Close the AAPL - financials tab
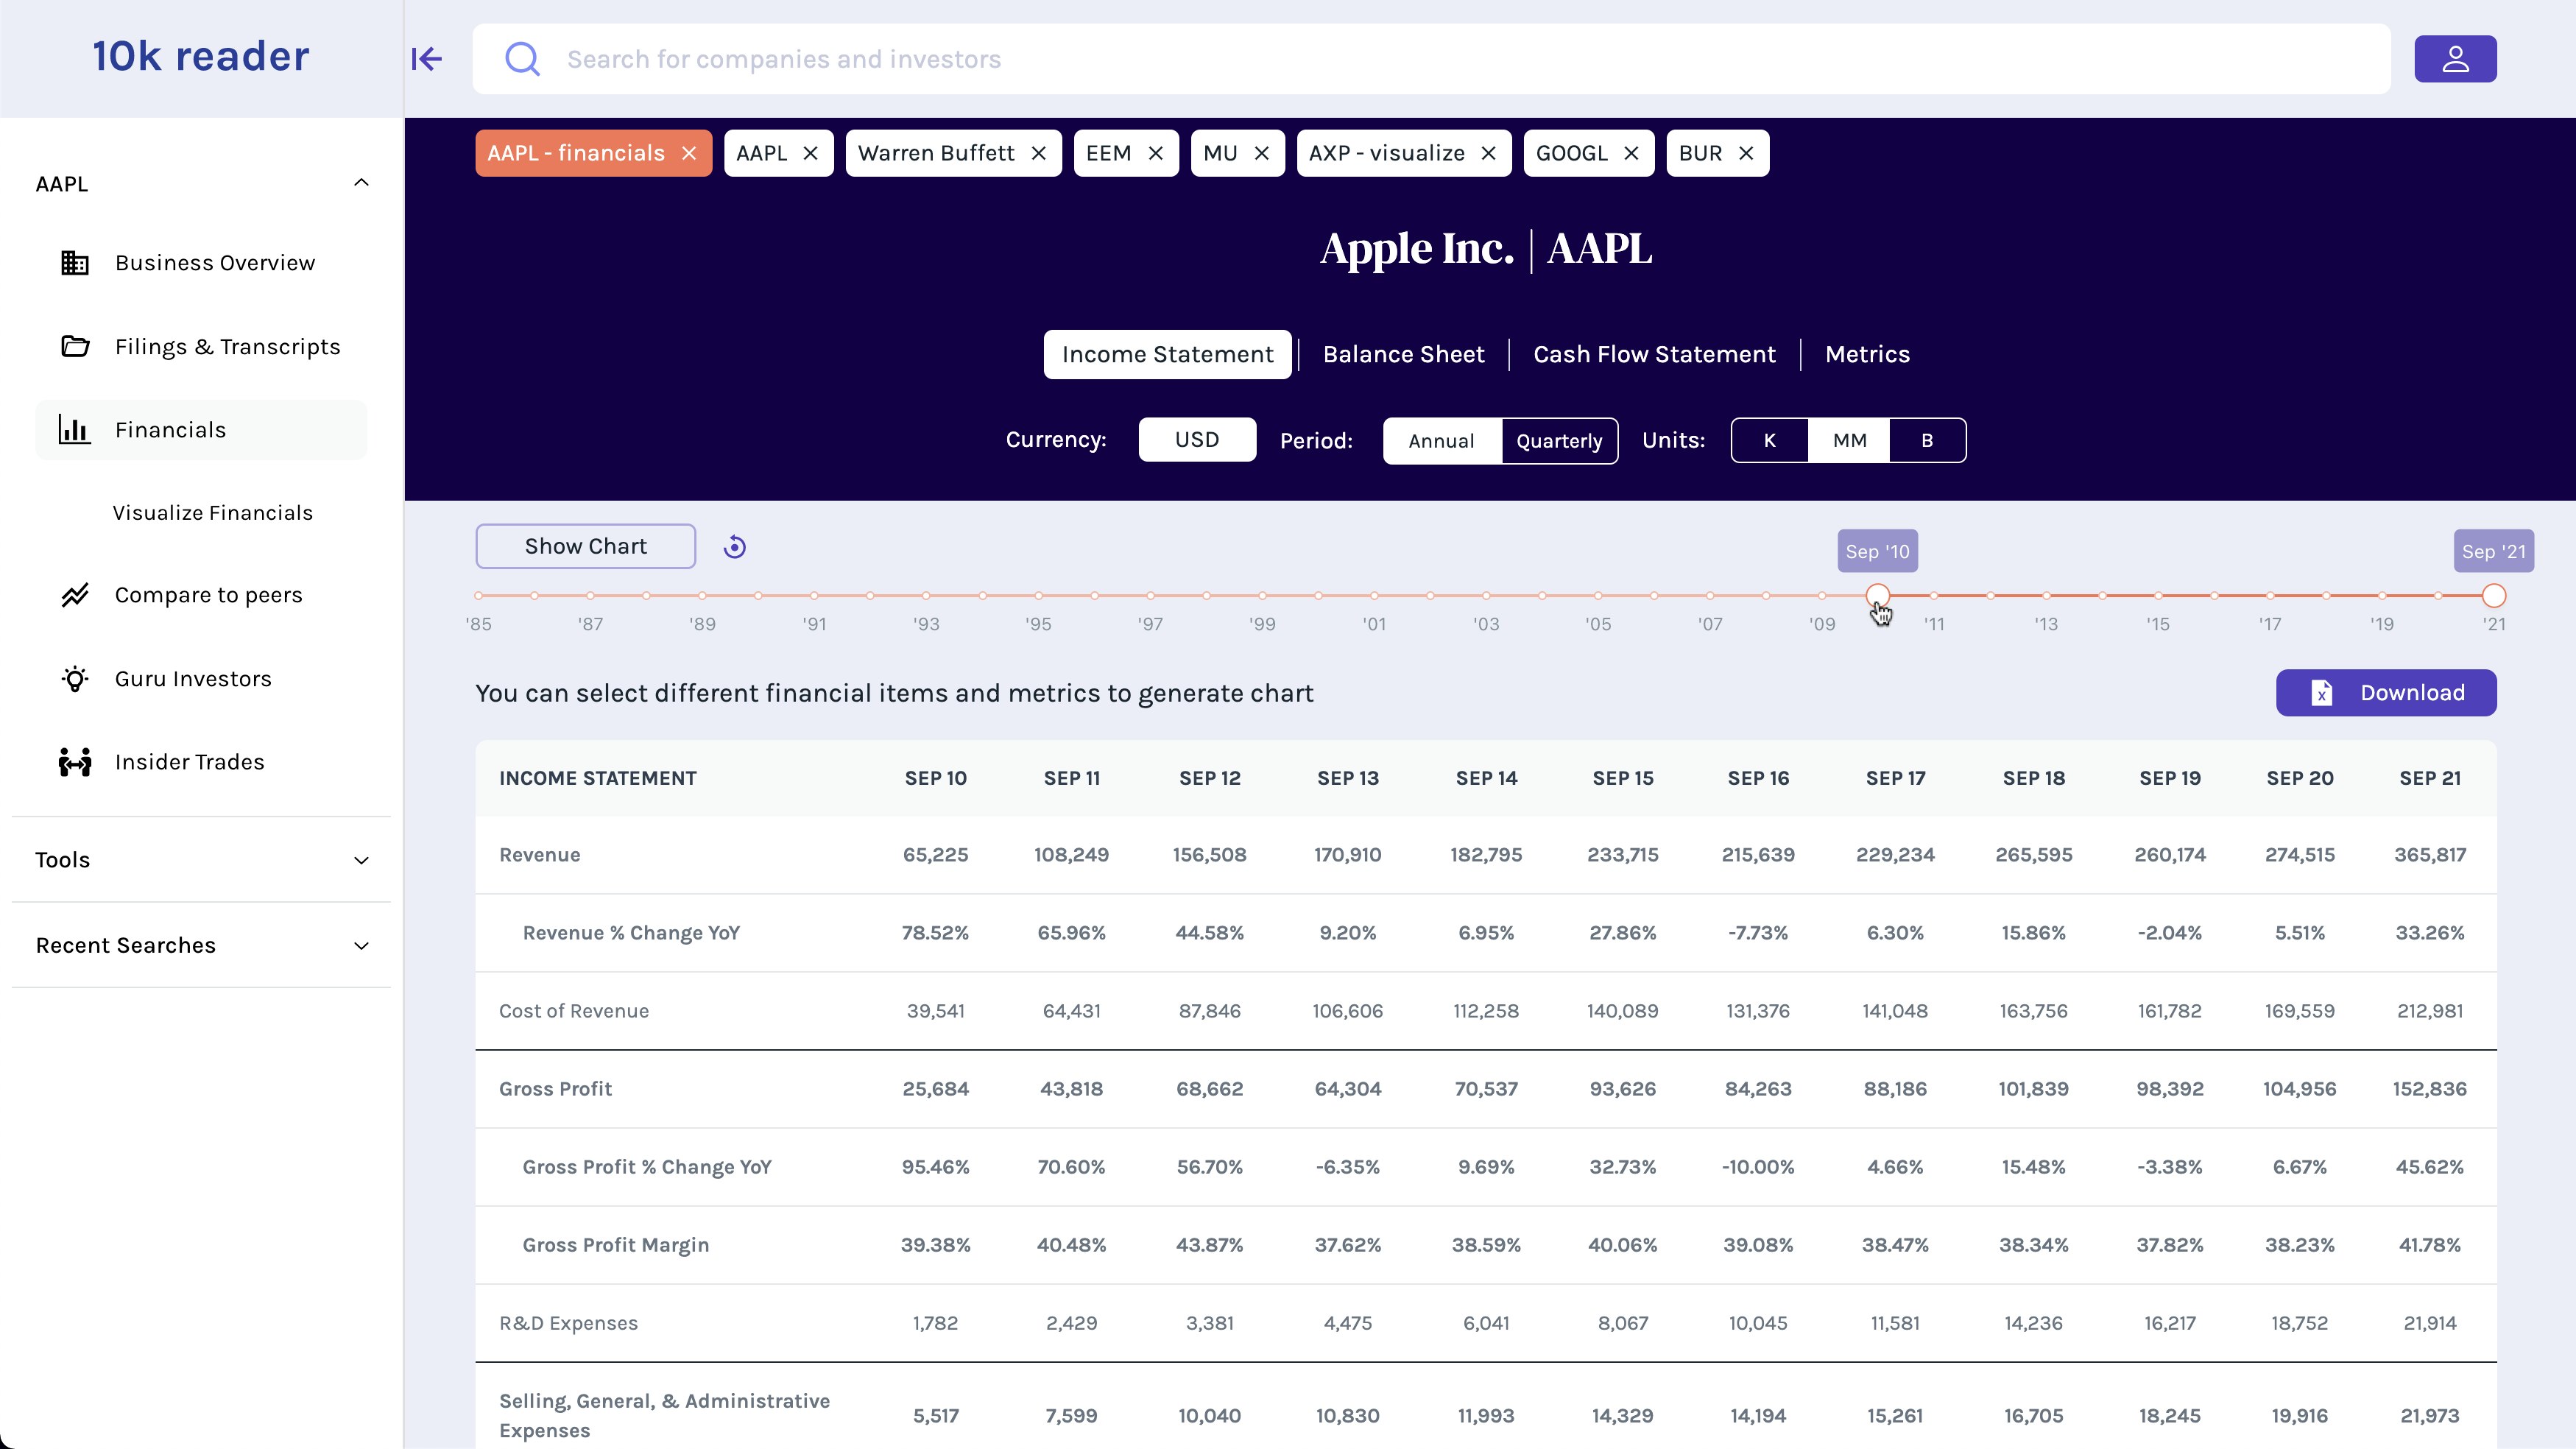The image size is (2576, 1449). (689, 153)
